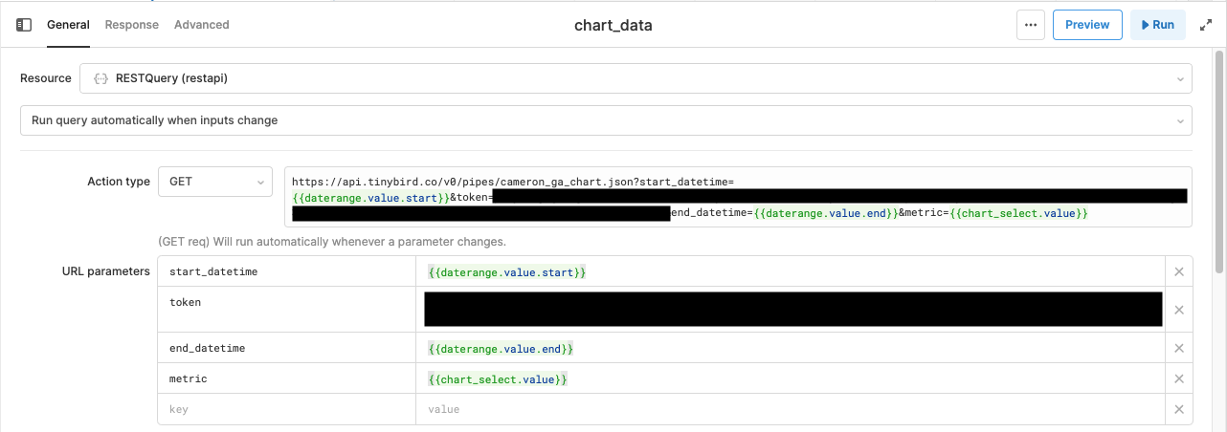This screenshot has height=432, width=1227.
Task: Expand the query editor to fullscreen
Action: pos(1205,25)
